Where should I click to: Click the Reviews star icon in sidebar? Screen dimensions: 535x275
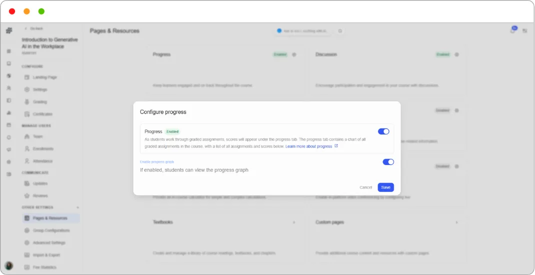tap(26, 195)
